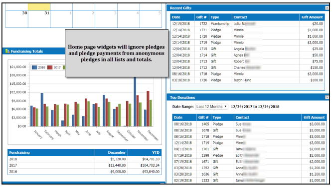Click the 2016 fundraising totals row
The height and width of the screenshot is (187, 332).
pyautogui.click(x=84, y=172)
